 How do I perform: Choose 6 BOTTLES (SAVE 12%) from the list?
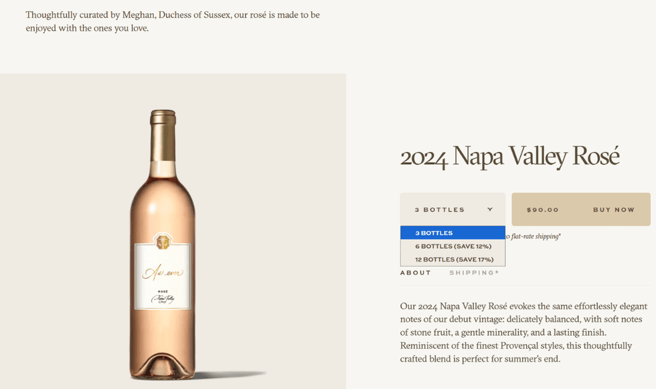pos(453,246)
